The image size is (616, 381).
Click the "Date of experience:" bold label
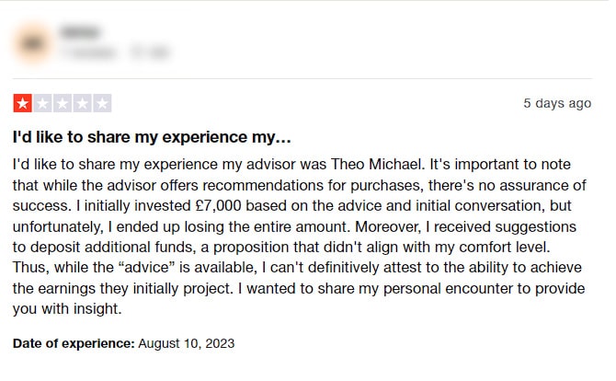pyautogui.click(x=74, y=343)
